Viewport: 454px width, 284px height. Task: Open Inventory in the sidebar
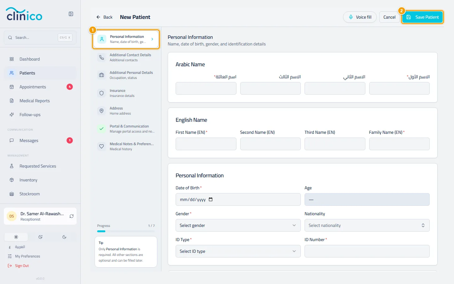click(x=40, y=180)
